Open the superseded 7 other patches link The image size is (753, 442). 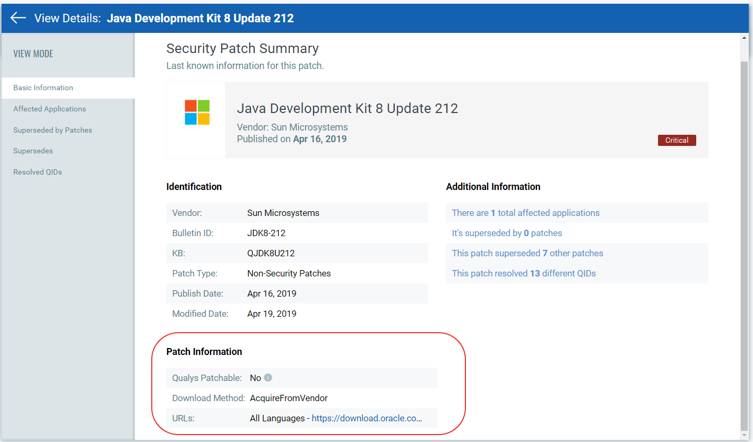527,253
